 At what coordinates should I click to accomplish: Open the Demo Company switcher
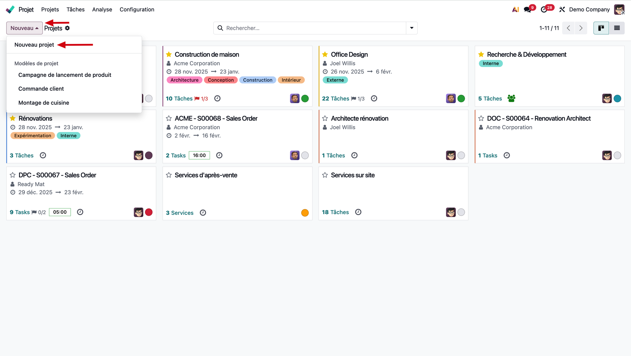(x=589, y=10)
